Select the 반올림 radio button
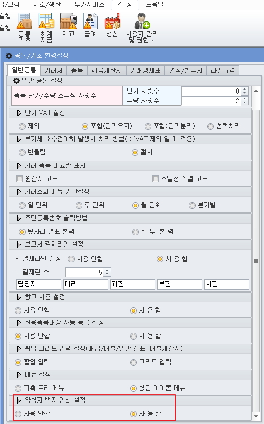 pos(22,152)
